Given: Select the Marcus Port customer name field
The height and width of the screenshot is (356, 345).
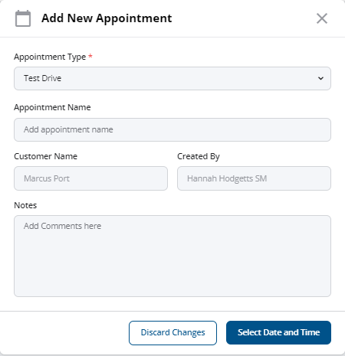Looking at the screenshot, I should click(x=90, y=178).
